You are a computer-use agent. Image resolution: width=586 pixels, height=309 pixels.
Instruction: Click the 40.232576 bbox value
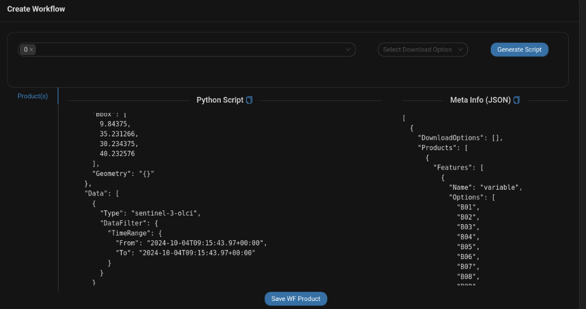point(117,154)
